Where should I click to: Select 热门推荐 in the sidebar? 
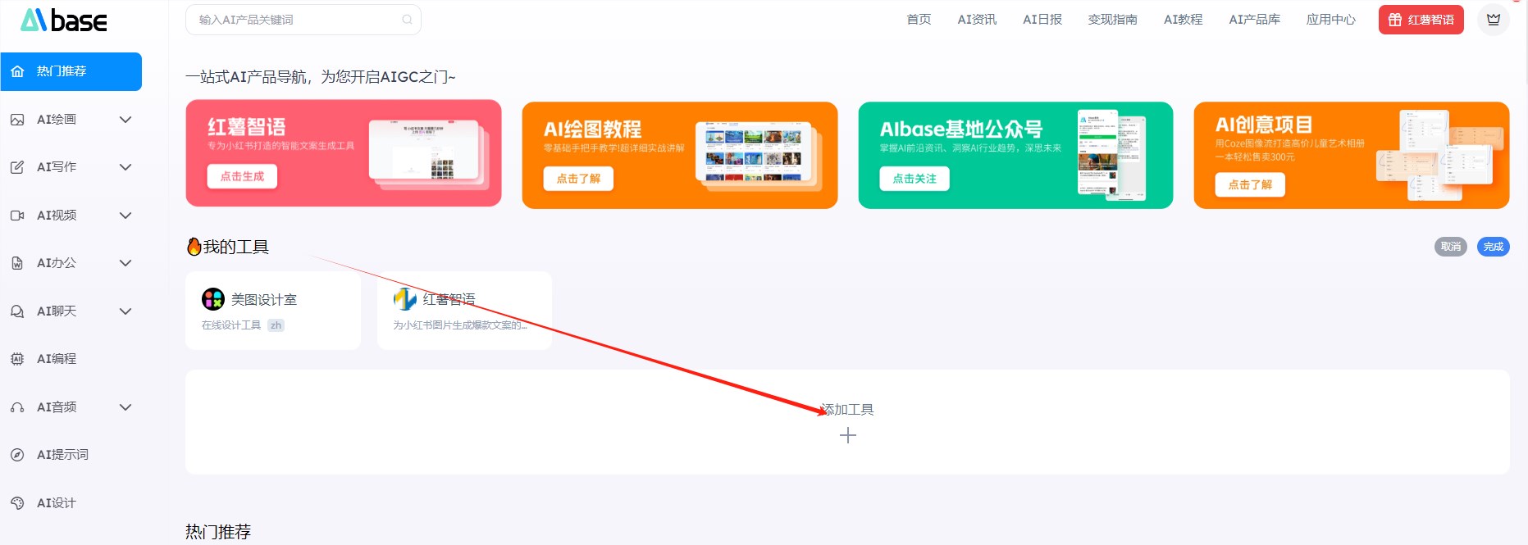[x=71, y=71]
